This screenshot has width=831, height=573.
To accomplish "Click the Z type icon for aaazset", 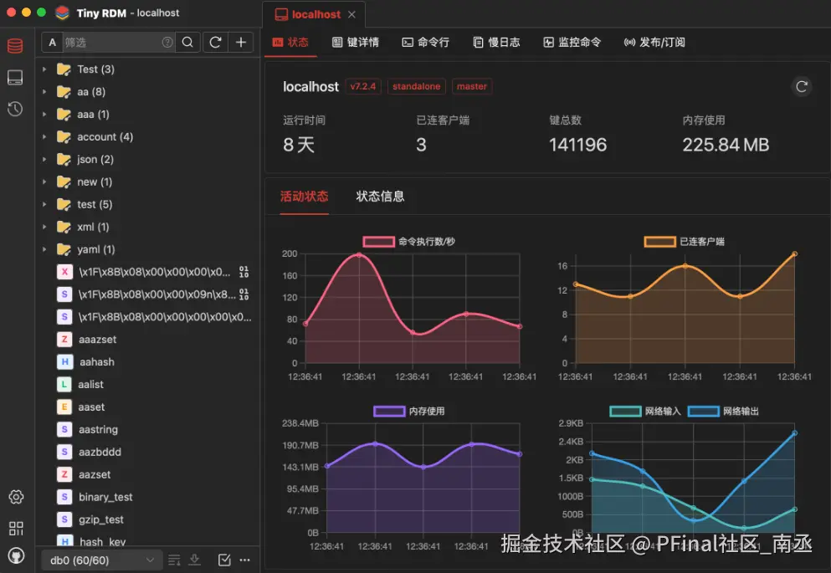I will coord(64,339).
